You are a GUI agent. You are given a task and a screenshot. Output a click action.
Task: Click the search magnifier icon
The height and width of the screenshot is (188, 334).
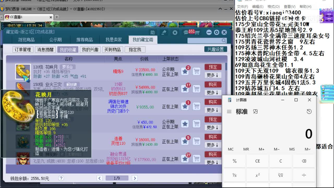click(x=224, y=40)
